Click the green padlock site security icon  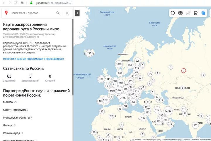coord(31,3)
